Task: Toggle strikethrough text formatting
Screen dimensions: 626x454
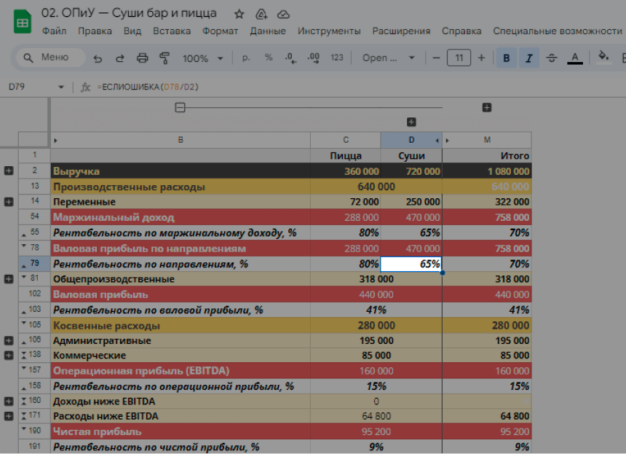Action: click(x=552, y=58)
